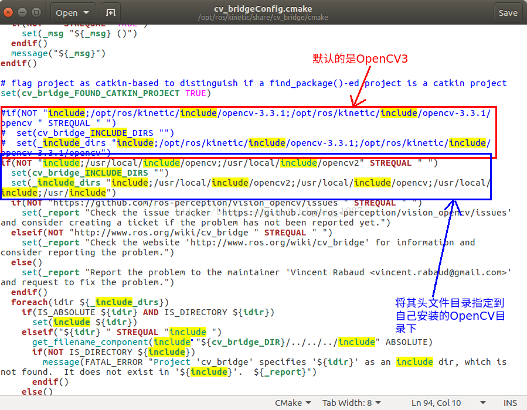Click the Open button to browse files
This screenshot has height=410, width=527.
pos(66,12)
